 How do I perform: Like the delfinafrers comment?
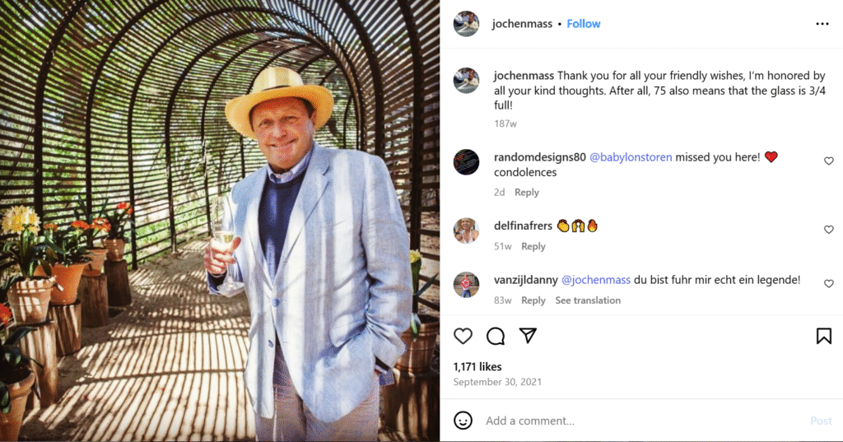coord(829,230)
